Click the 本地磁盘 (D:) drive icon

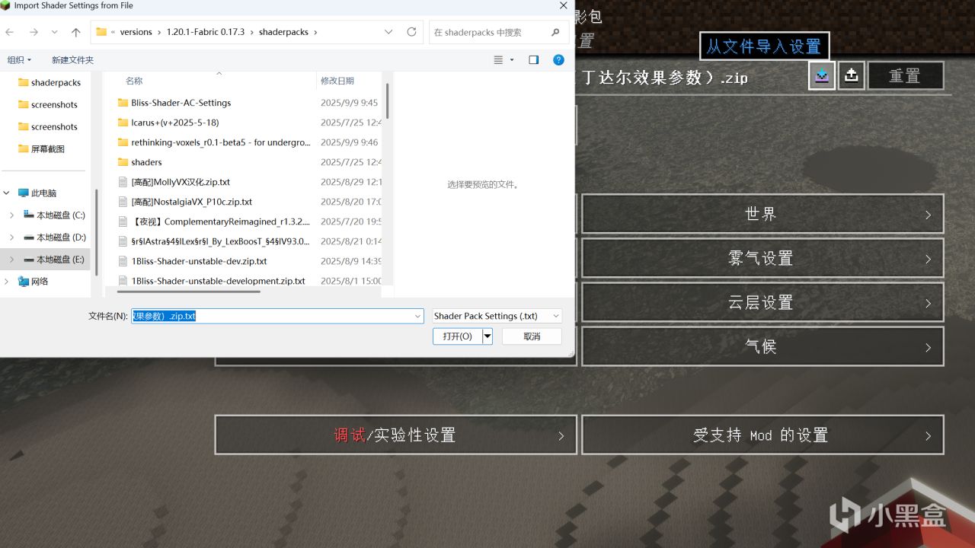(29, 237)
